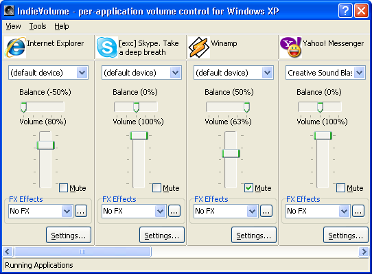Open the Tools menu
372x274 pixels.
38,26
